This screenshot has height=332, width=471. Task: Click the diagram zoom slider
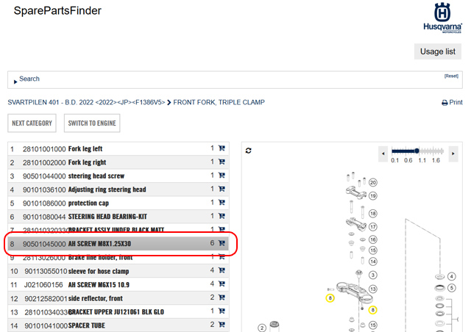pos(417,149)
